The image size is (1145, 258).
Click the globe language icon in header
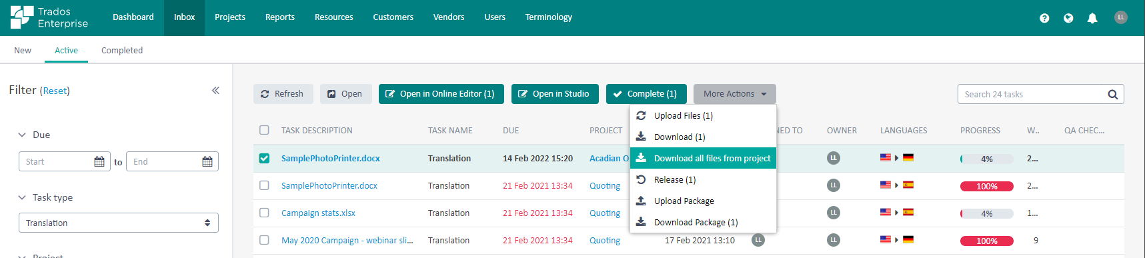(1068, 18)
